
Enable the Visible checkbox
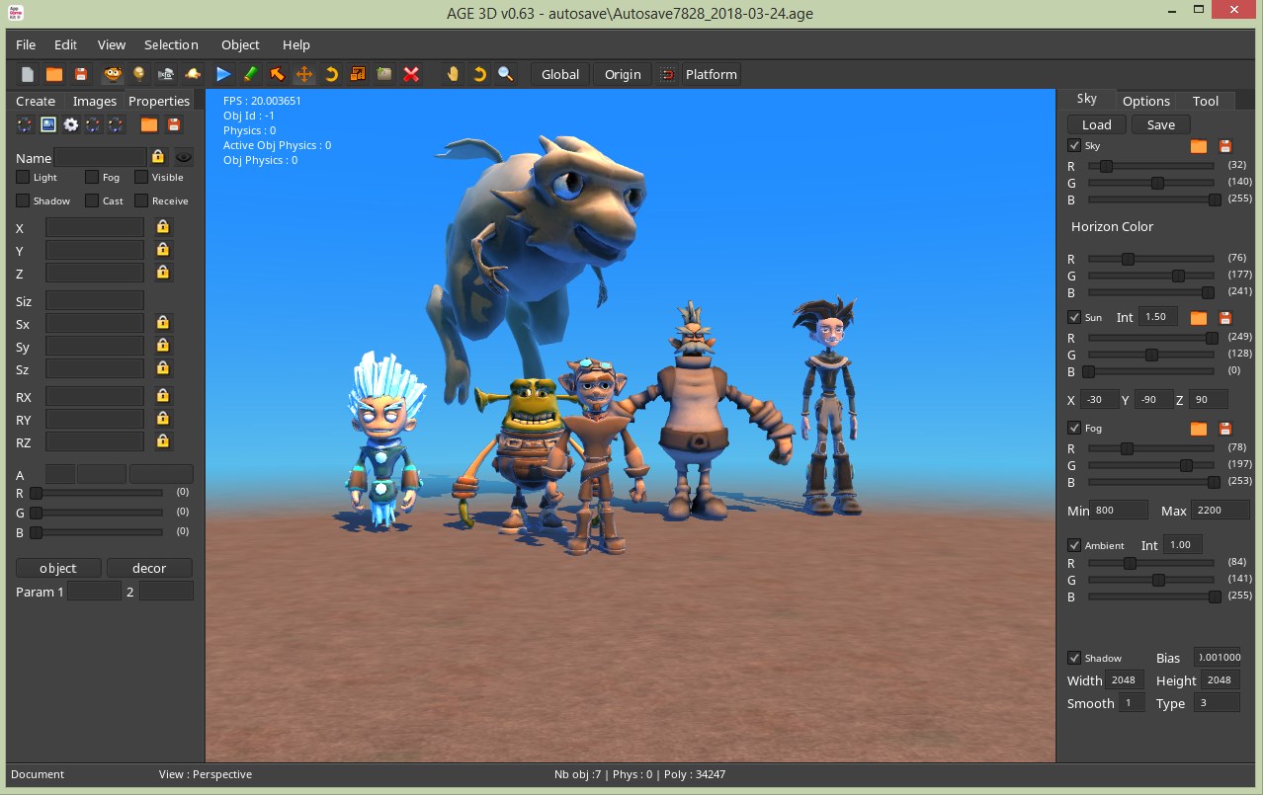[x=141, y=177]
